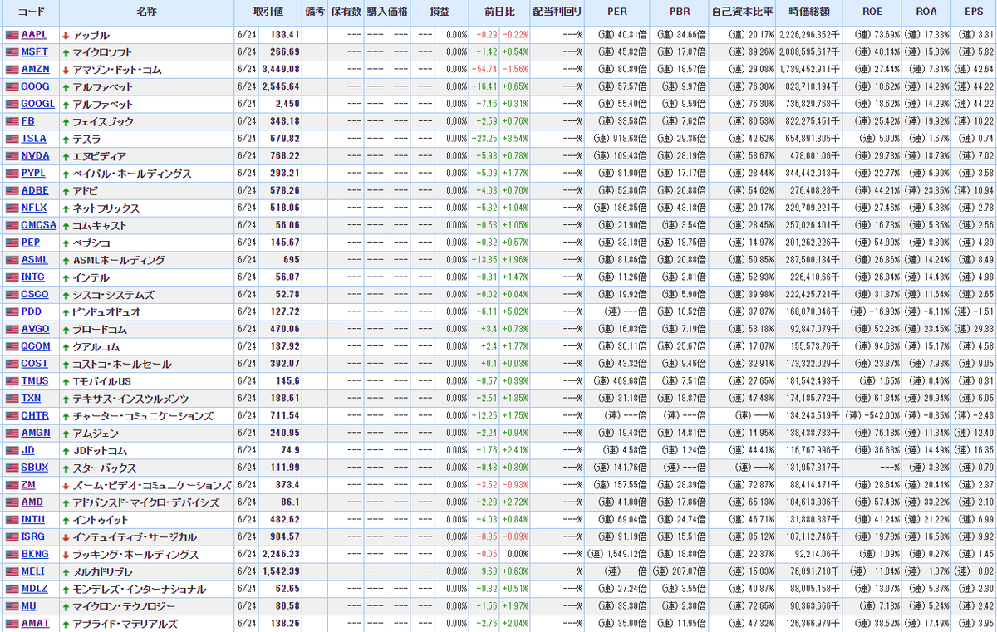Image resolution: width=997 pixels, height=632 pixels.
Task: Click the 名称 column header
Action: coord(146,13)
